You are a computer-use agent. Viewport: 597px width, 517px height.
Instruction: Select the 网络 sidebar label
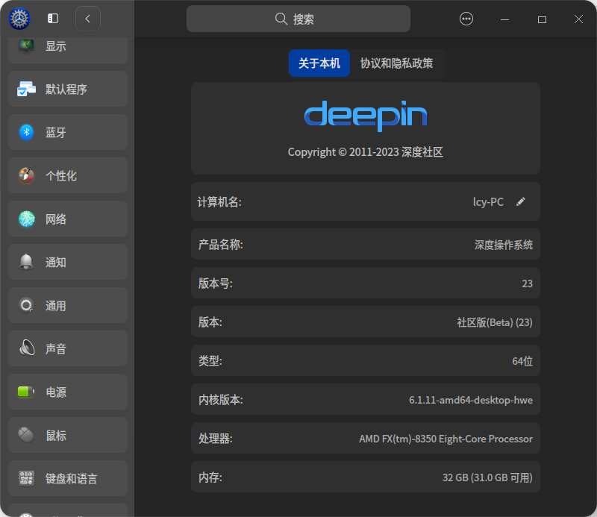[55, 219]
